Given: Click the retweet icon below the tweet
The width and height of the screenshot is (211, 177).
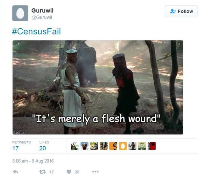Looking at the screenshot, I should coord(42,172).
